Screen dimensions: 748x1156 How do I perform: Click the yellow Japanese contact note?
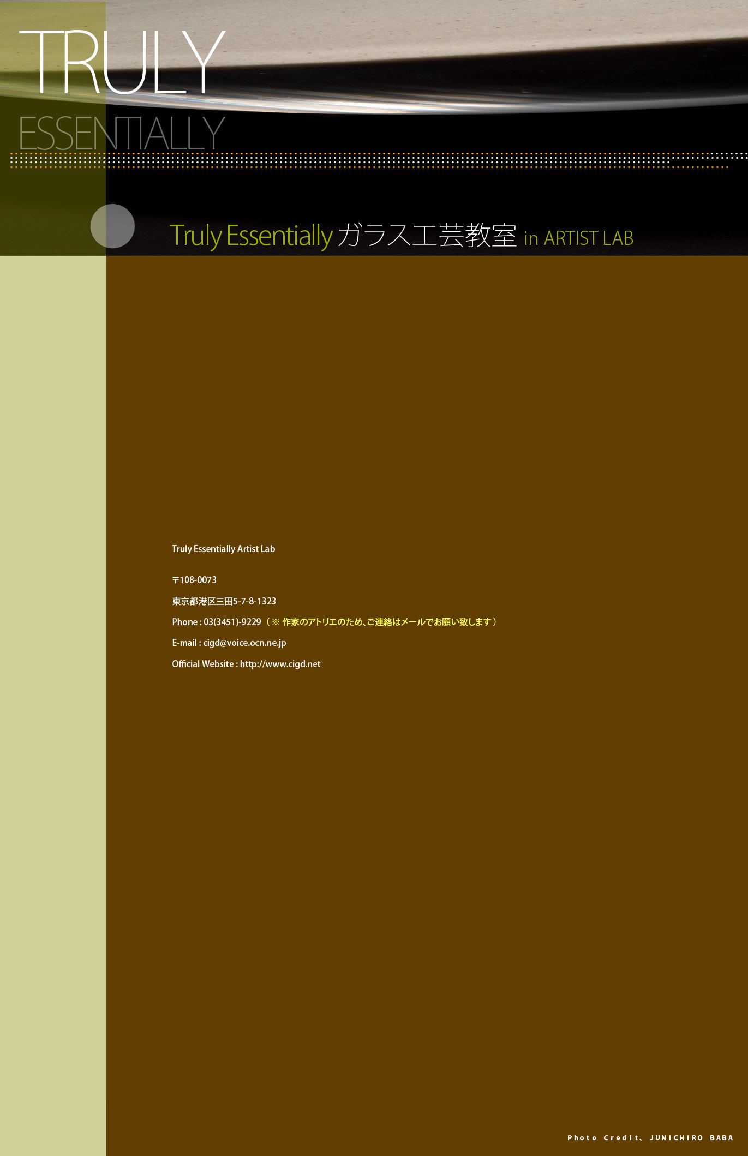tap(388, 622)
